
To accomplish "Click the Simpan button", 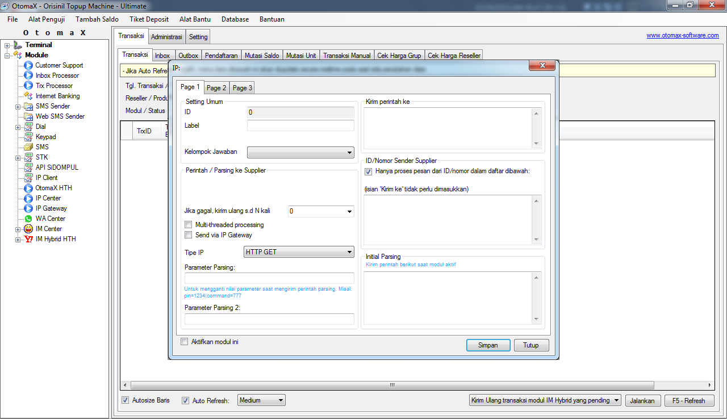I will tap(487, 345).
